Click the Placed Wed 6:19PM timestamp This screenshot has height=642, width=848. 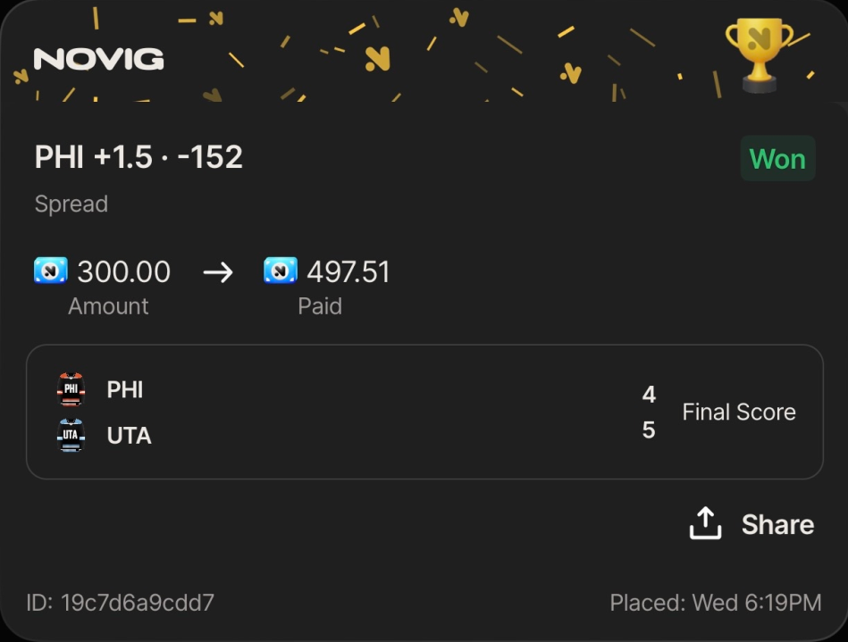(x=715, y=602)
